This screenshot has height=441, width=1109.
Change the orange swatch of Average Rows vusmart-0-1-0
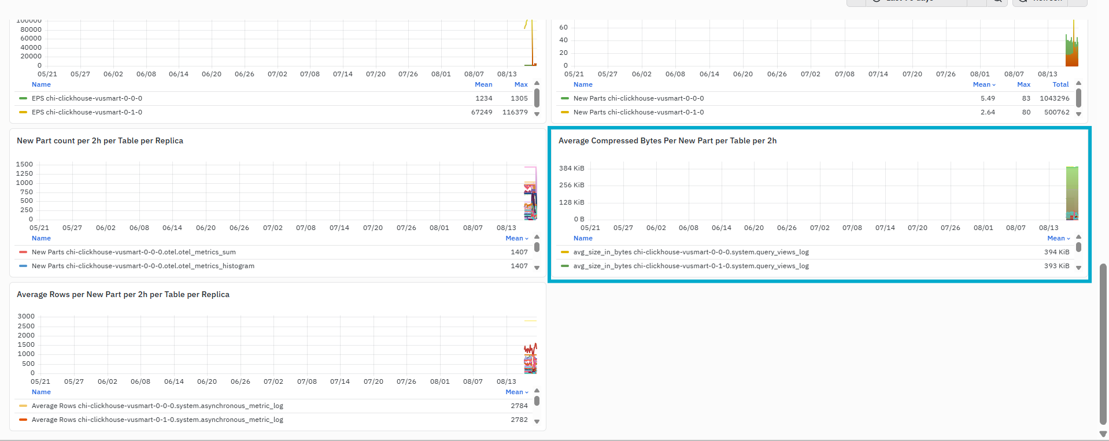click(x=23, y=420)
